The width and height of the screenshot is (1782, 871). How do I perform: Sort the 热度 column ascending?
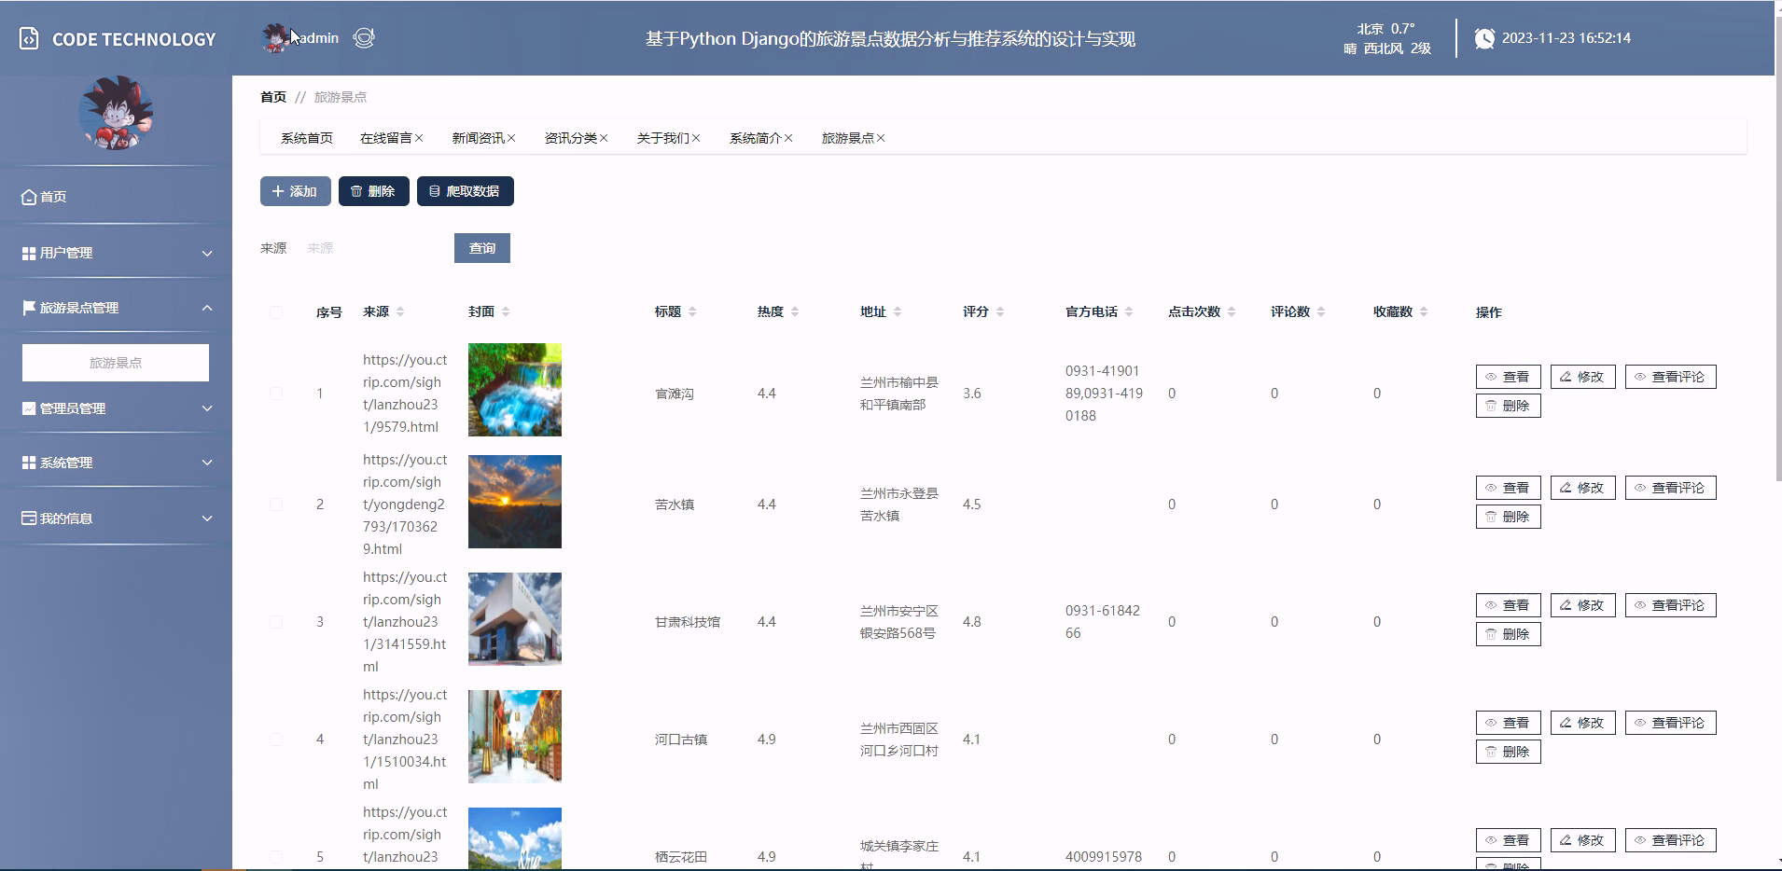(x=795, y=307)
